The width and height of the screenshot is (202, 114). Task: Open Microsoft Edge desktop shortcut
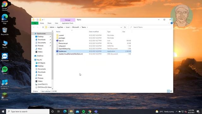(5, 19)
